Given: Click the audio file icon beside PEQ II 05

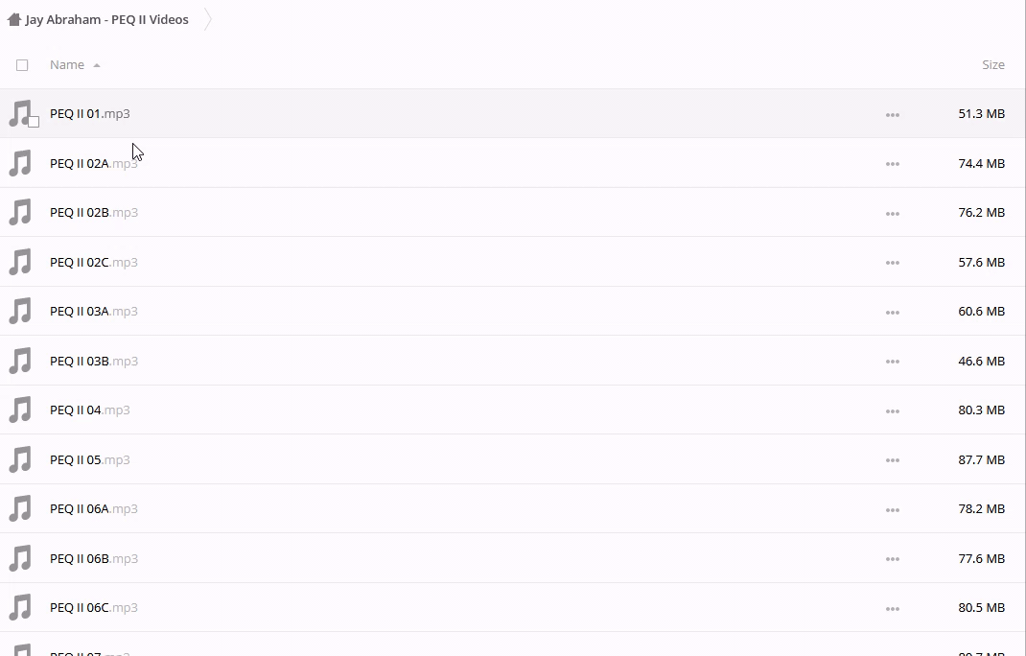Looking at the screenshot, I should (20, 459).
